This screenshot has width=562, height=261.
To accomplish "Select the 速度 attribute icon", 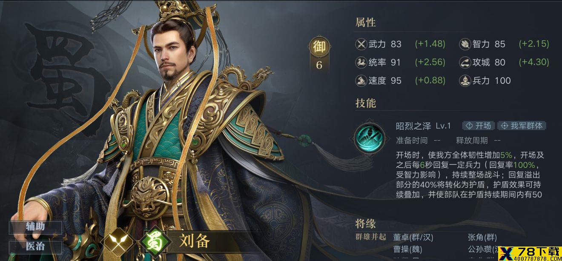I will coord(361,80).
